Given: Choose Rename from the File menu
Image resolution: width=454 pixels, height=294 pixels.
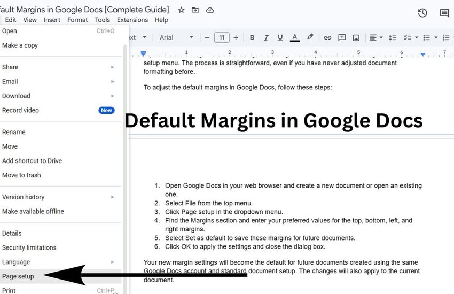Looking at the screenshot, I should tap(60, 132).
